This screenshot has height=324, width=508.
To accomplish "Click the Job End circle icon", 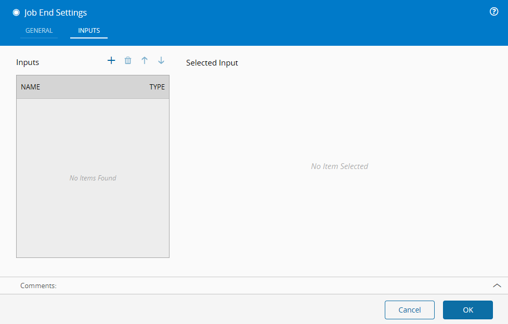I will click(x=16, y=12).
